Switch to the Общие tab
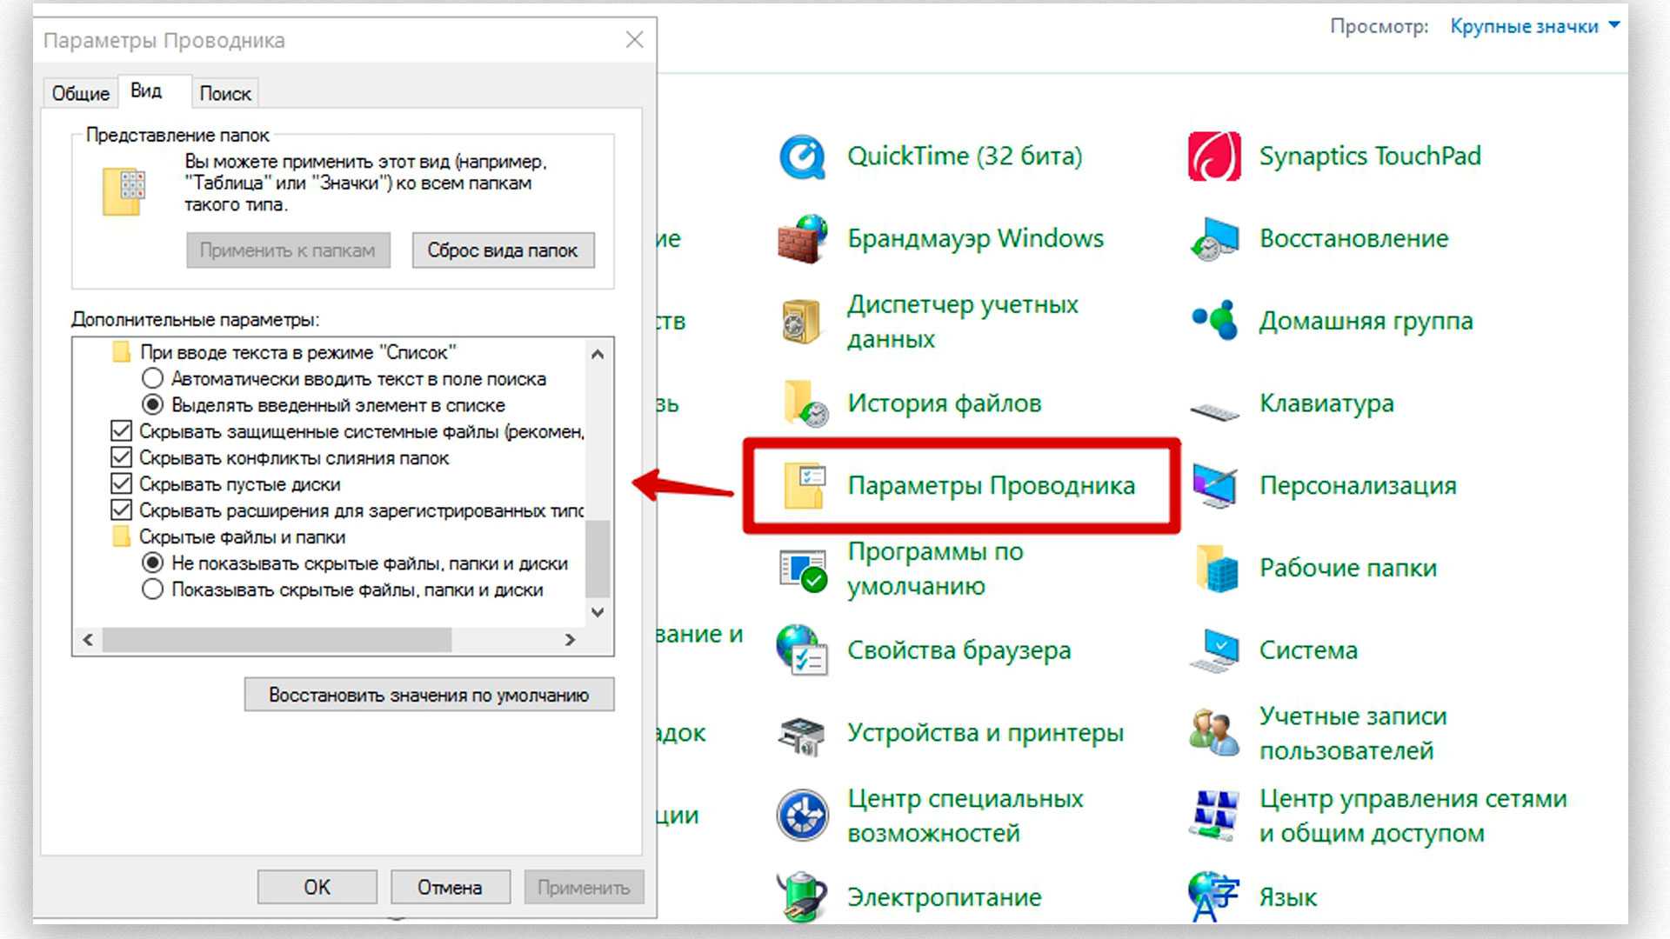1670x939 pixels. click(81, 93)
